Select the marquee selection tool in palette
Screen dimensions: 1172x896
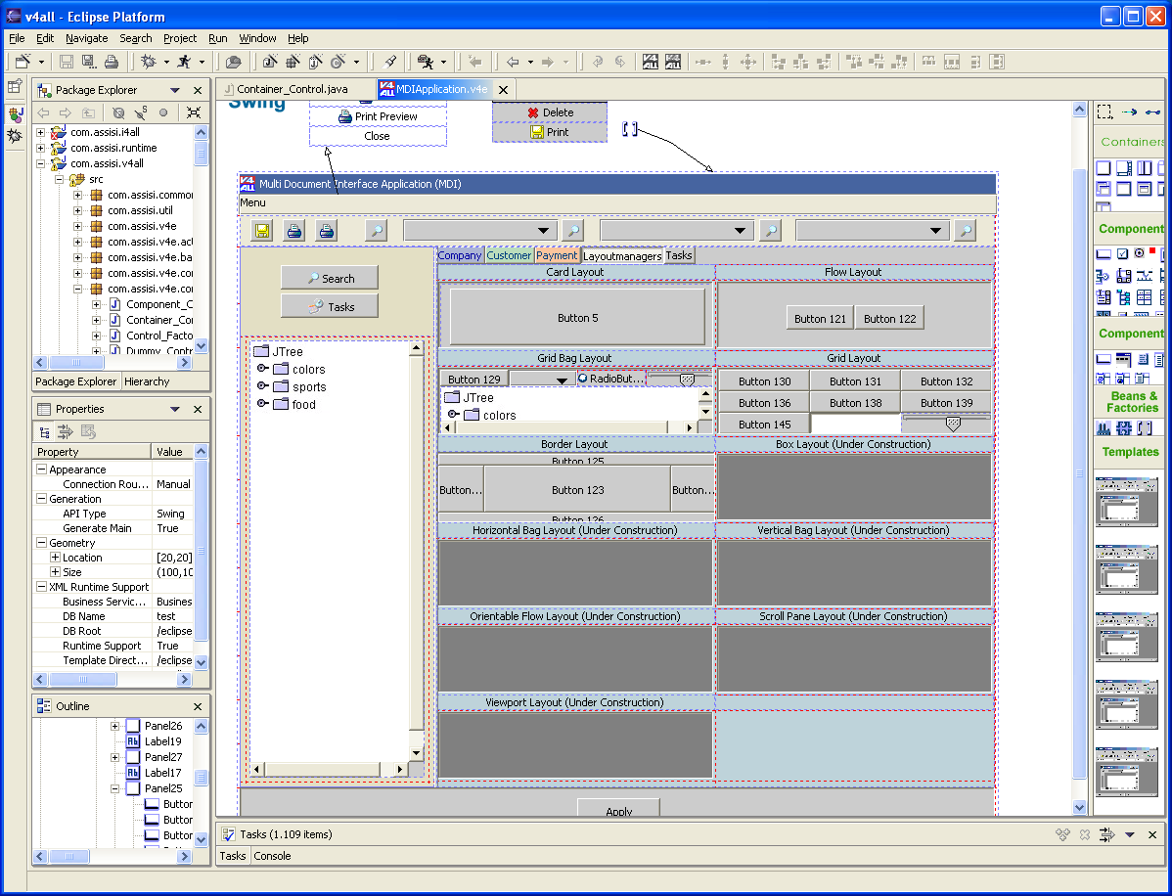(x=1104, y=112)
